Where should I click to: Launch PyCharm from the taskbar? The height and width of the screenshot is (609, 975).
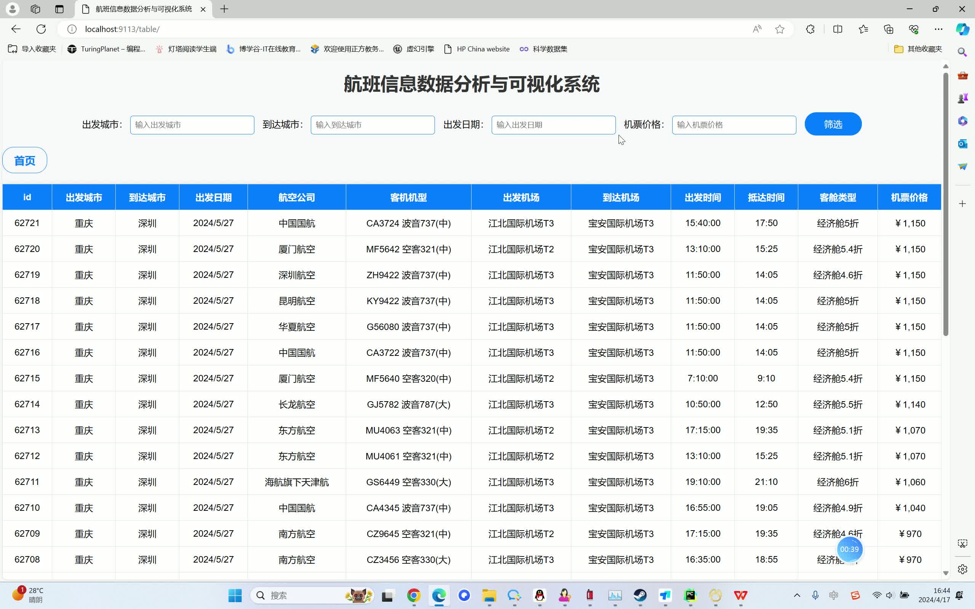[x=690, y=595]
